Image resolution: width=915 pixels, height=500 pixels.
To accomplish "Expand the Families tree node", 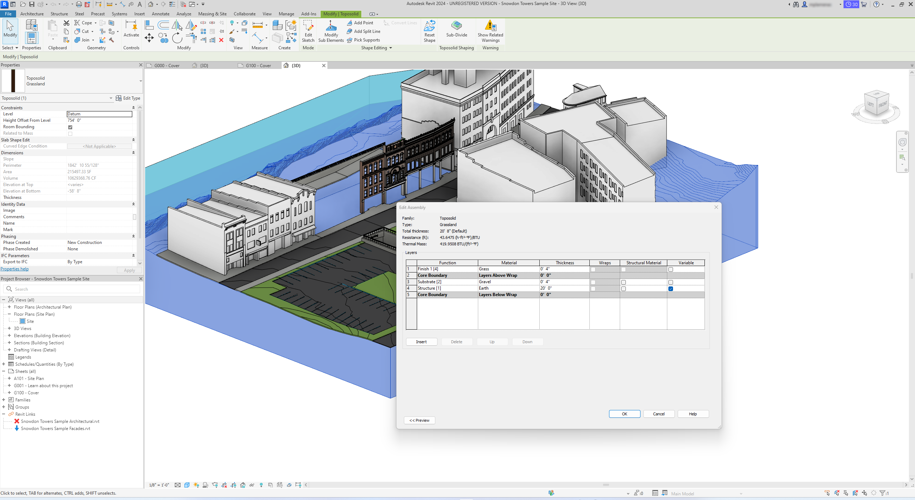I will [x=4, y=400].
